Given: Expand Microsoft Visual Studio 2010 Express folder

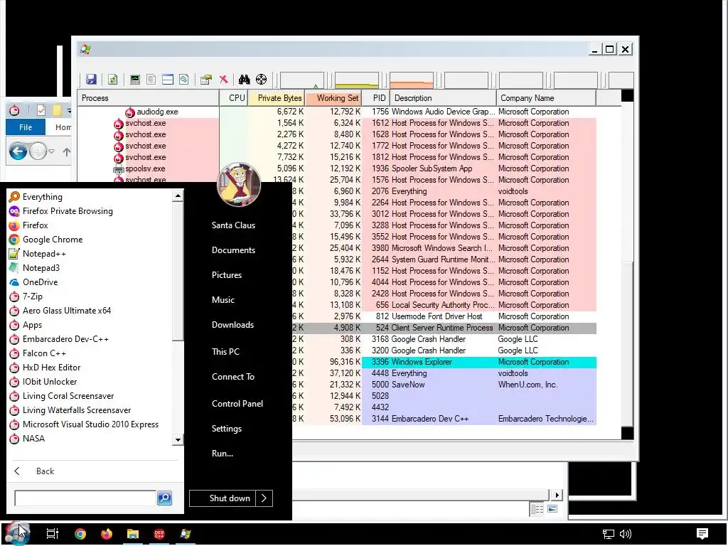Looking at the screenshot, I should tap(90, 424).
